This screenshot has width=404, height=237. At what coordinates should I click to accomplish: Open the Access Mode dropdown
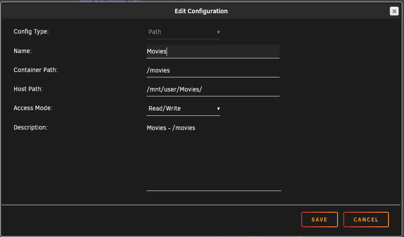[x=183, y=108]
